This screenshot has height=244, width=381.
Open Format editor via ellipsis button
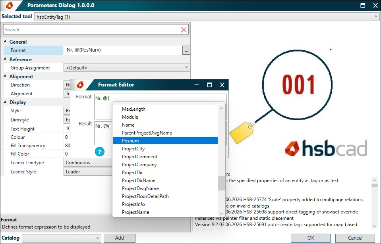point(186,50)
